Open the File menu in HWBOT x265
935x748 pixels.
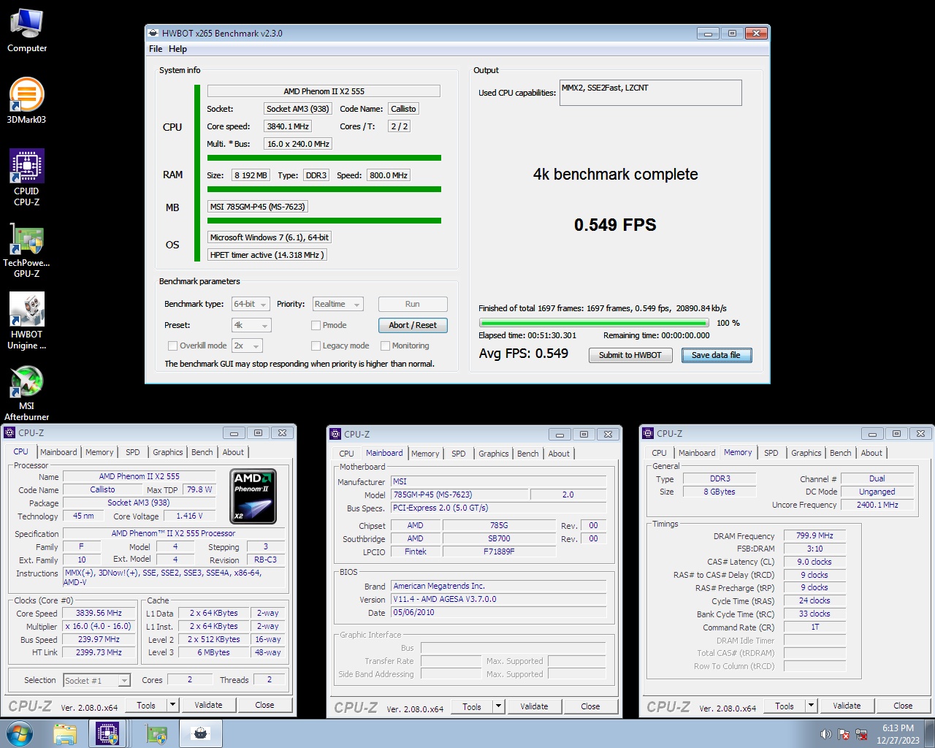(x=156, y=49)
